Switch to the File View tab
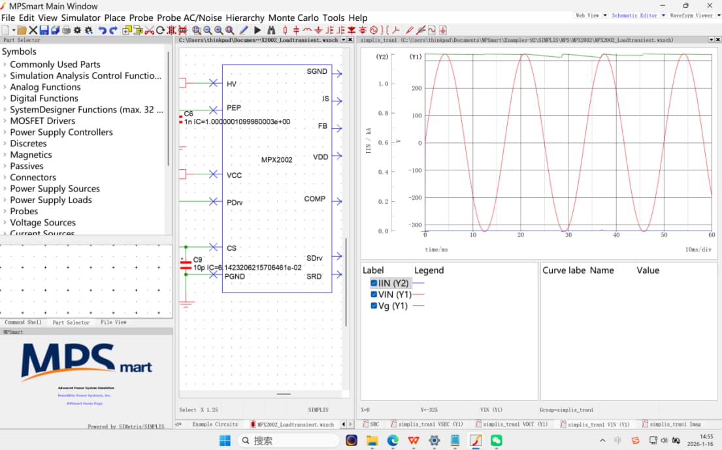The image size is (722, 450). click(113, 322)
